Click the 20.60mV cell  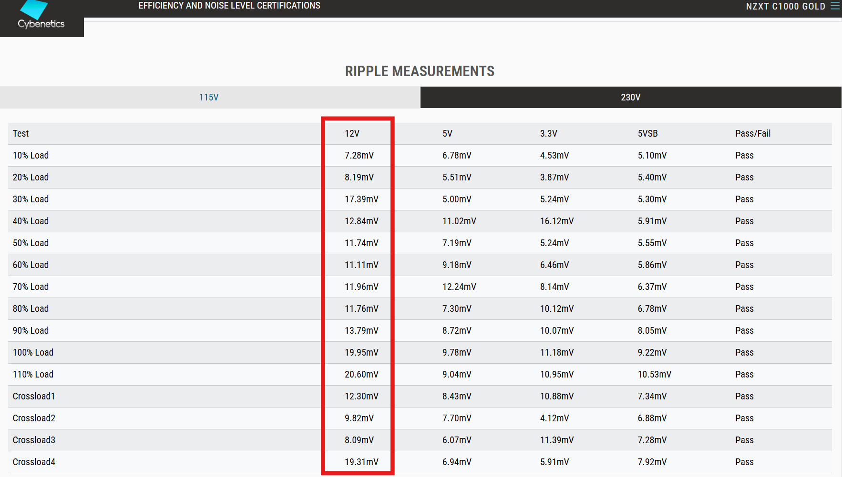click(361, 375)
